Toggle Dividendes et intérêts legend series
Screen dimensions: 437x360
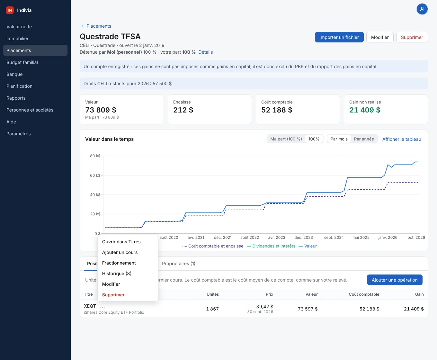271,246
